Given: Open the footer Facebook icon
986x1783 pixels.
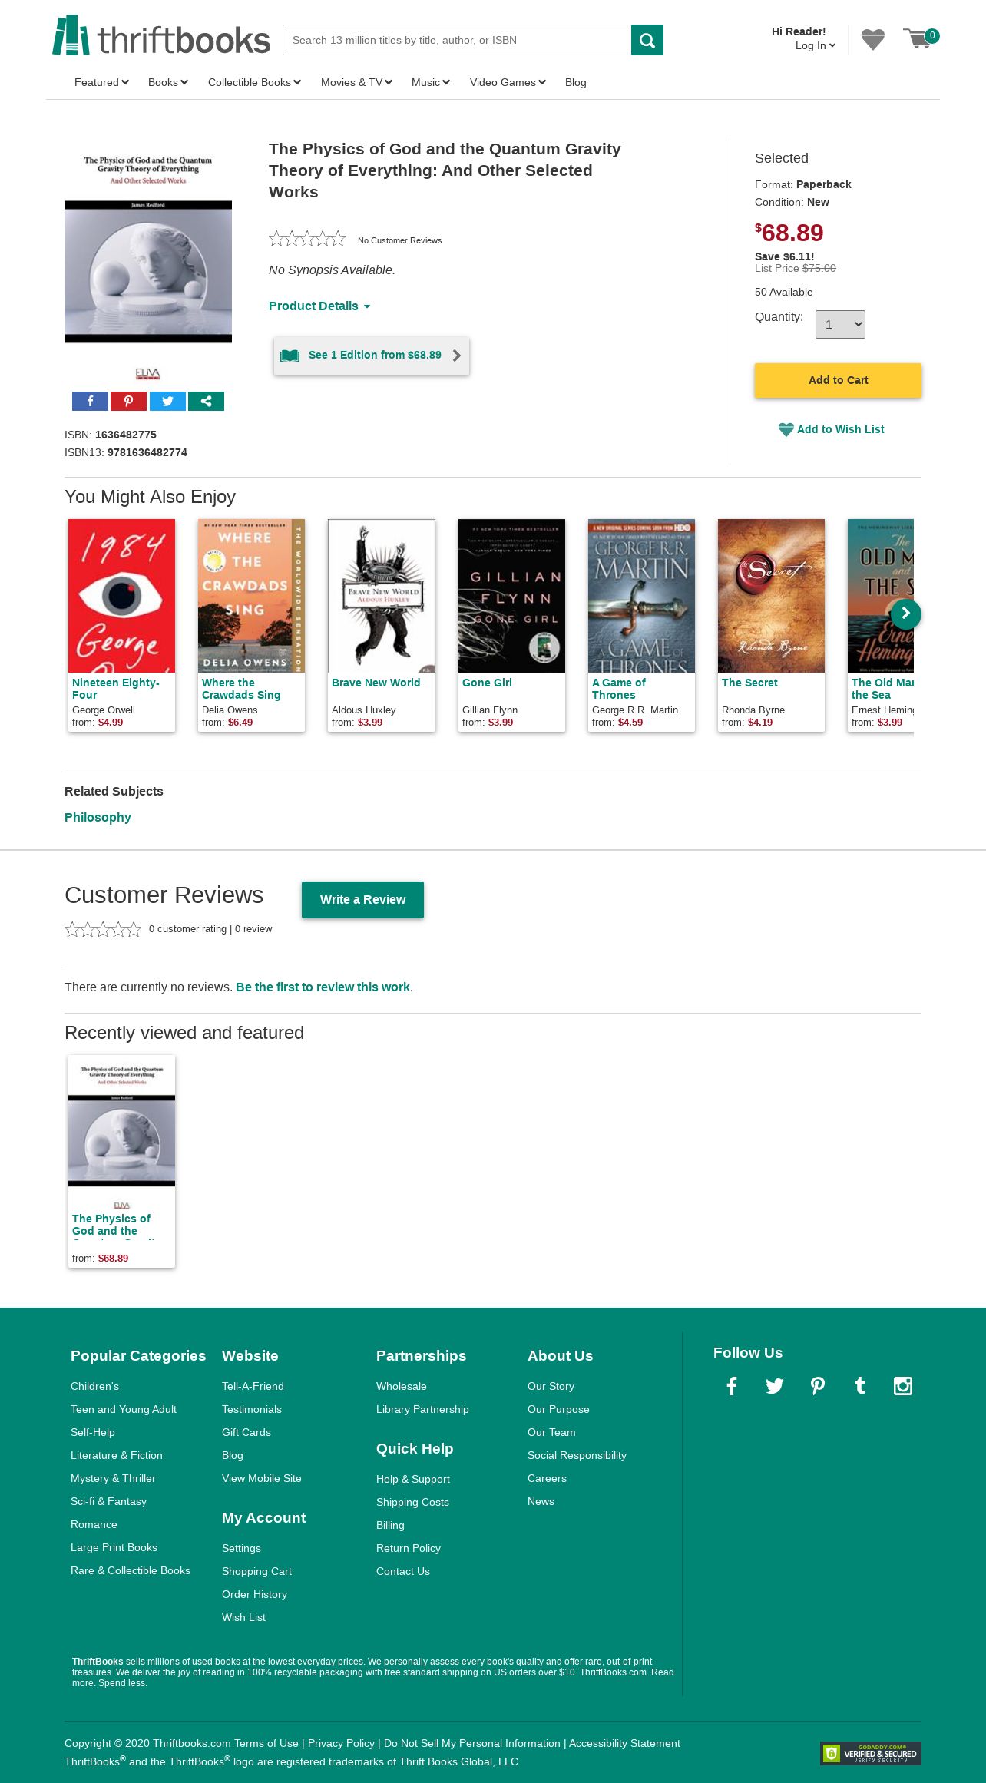Looking at the screenshot, I should [732, 1386].
